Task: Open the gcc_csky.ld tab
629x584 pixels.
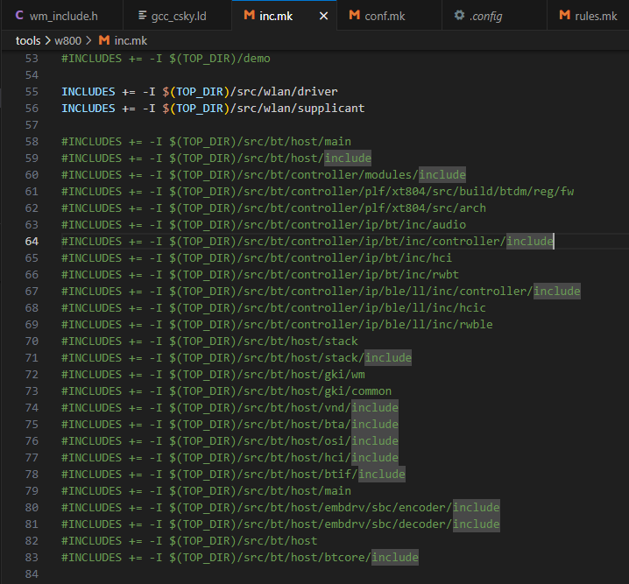Action: pos(178,16)
